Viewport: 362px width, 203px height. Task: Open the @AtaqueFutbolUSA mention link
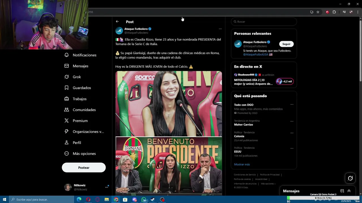256,54
